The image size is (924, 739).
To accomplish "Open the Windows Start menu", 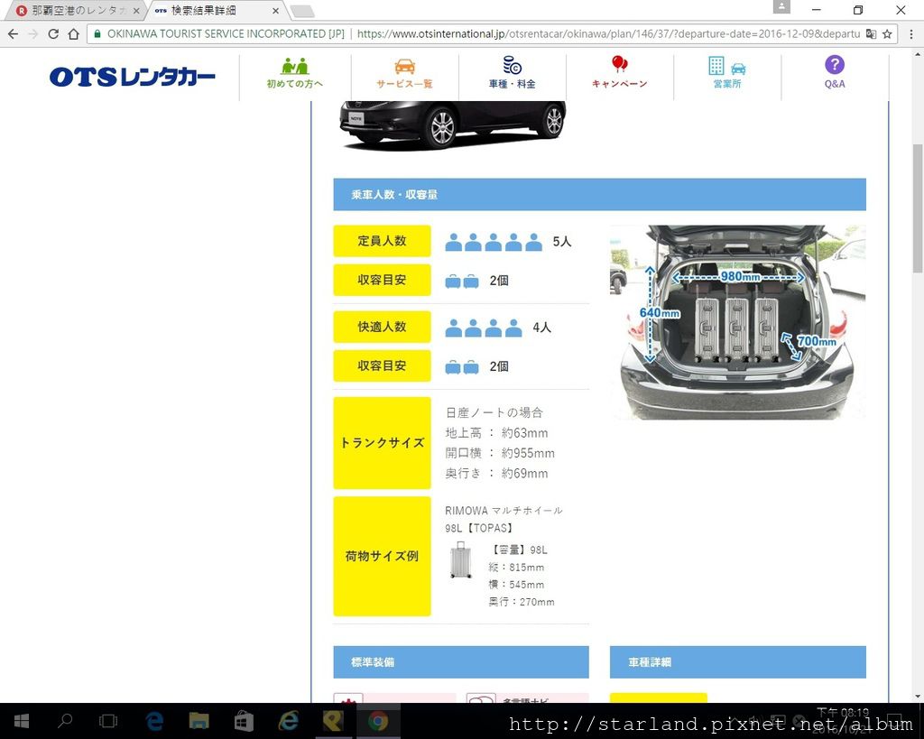I will tap(22, 721).
